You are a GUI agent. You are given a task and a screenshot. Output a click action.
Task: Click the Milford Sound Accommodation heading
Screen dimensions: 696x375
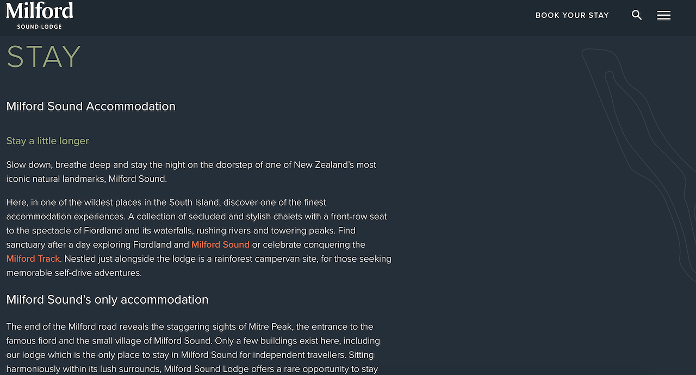91,106
